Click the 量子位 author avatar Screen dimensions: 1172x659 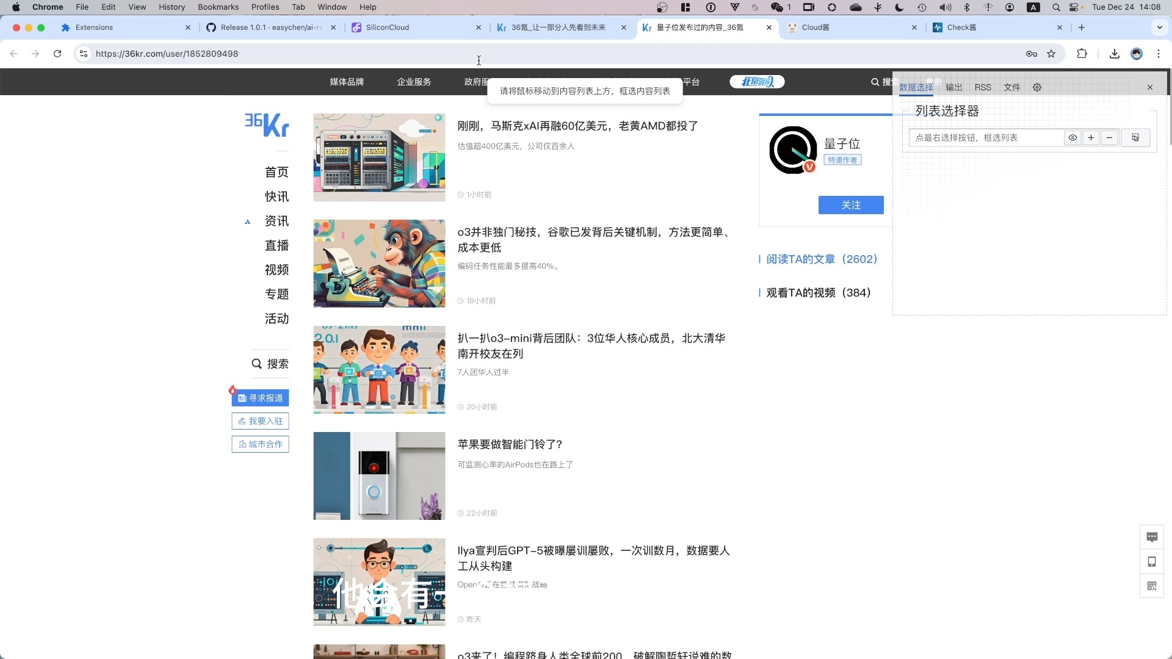(793, 150)
